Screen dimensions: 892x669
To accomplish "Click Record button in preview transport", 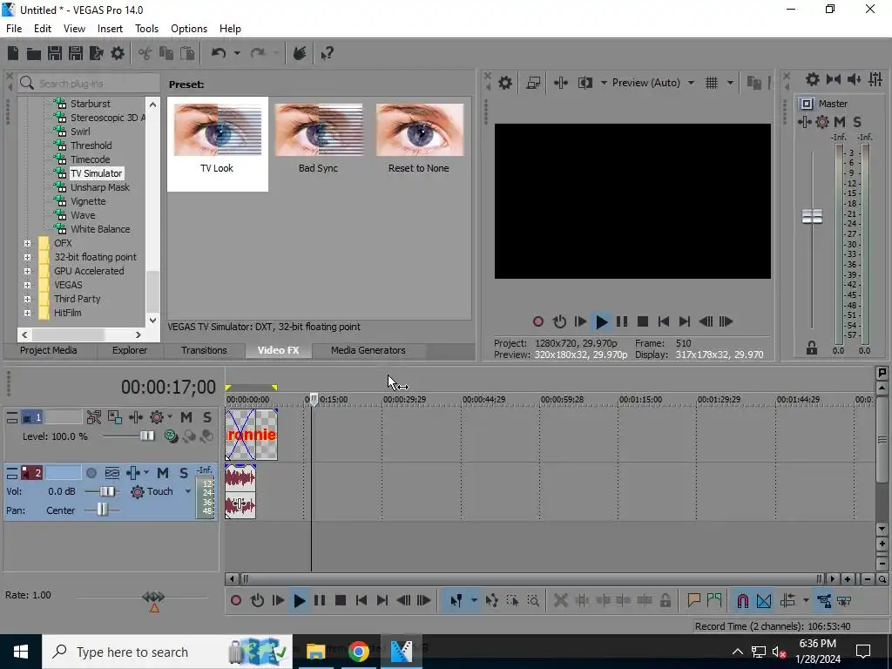I will click(538, 321).
